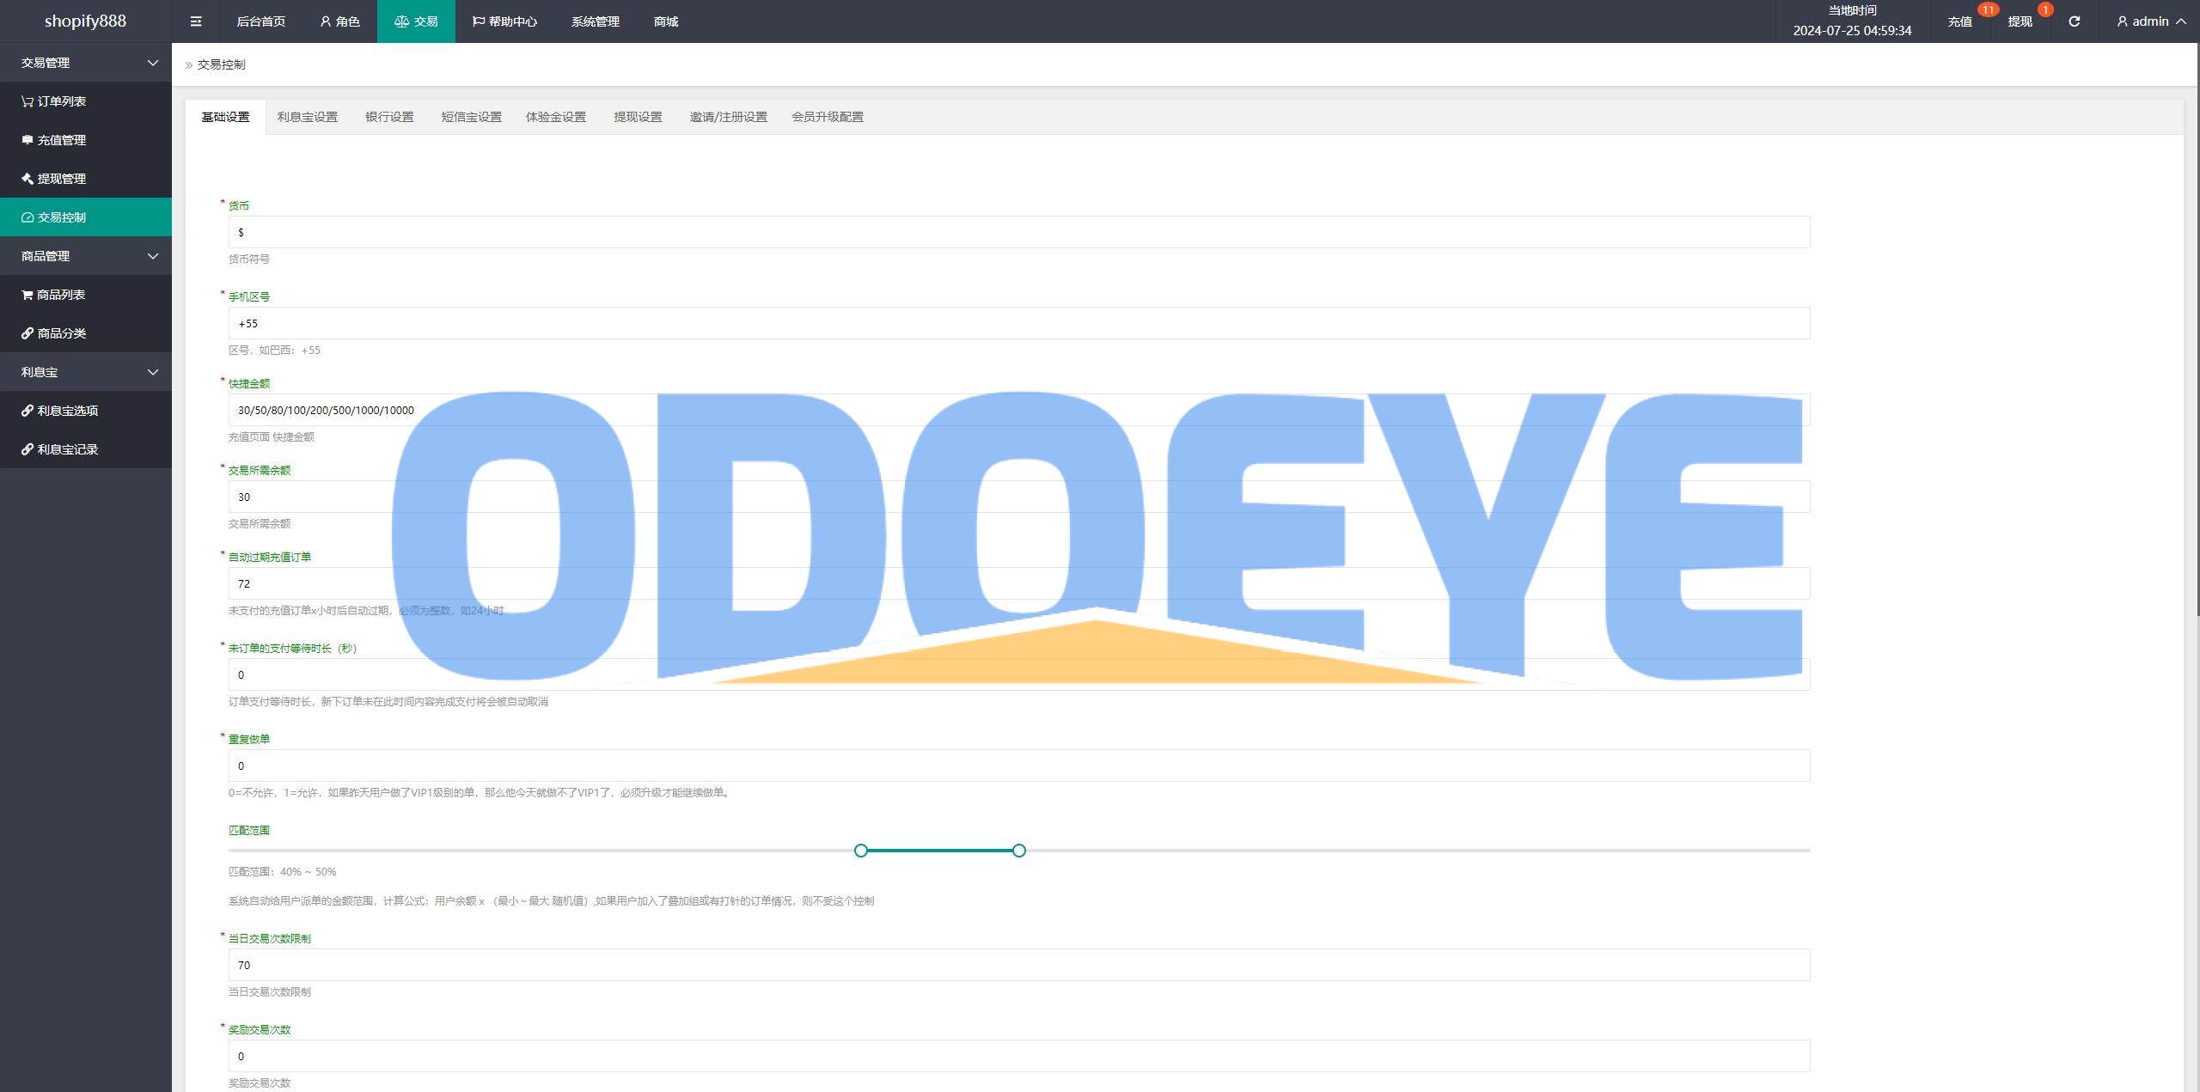The width and height of the screenshot is (2200, 1092).
Task: Open the 角色 top menu
Action: pos(339,21)
